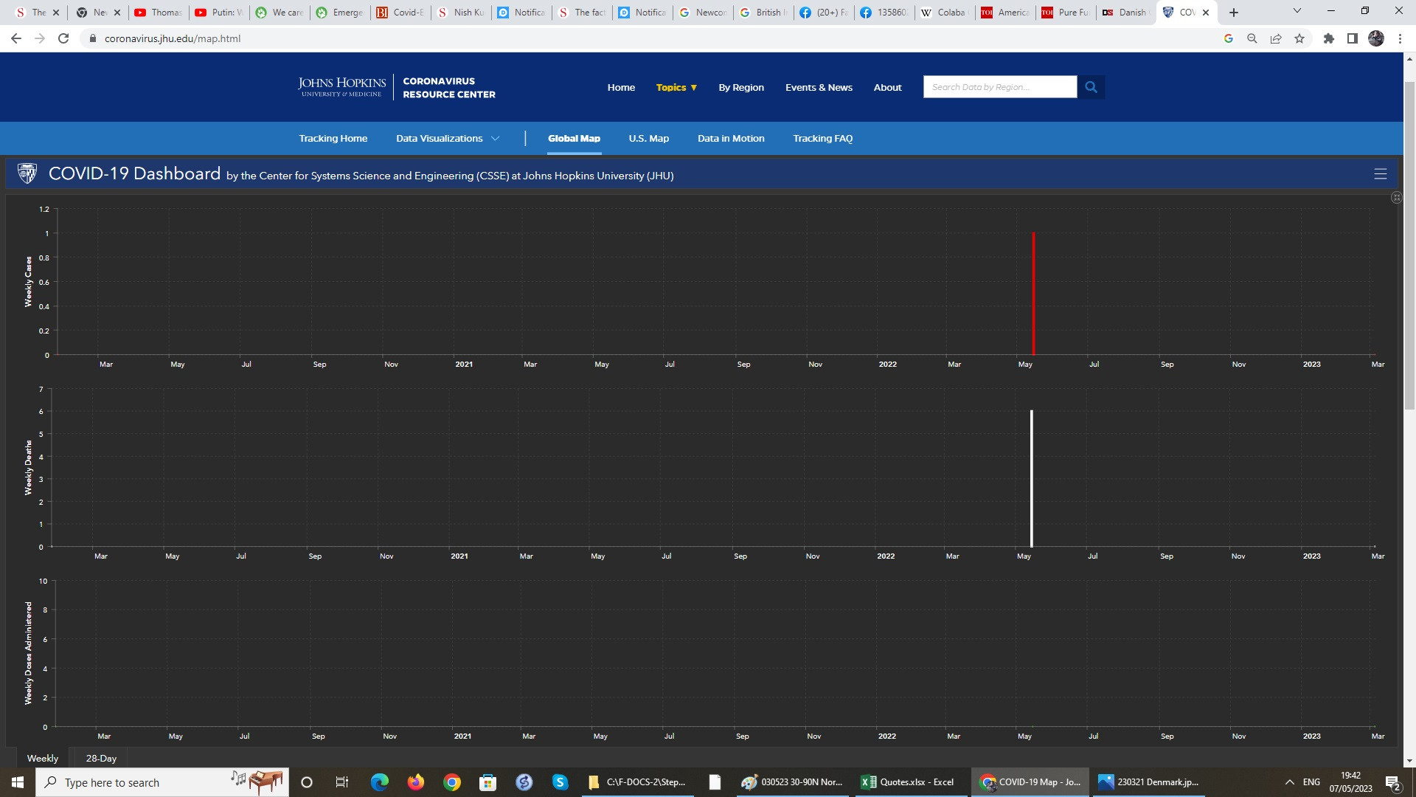Open the Chrome tab search chevron

click(1297, 11)
